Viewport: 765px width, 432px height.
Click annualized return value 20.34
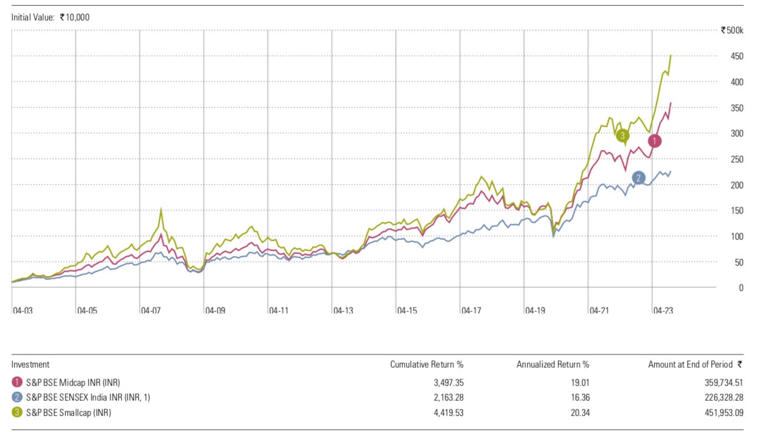(x=580, y=413)
